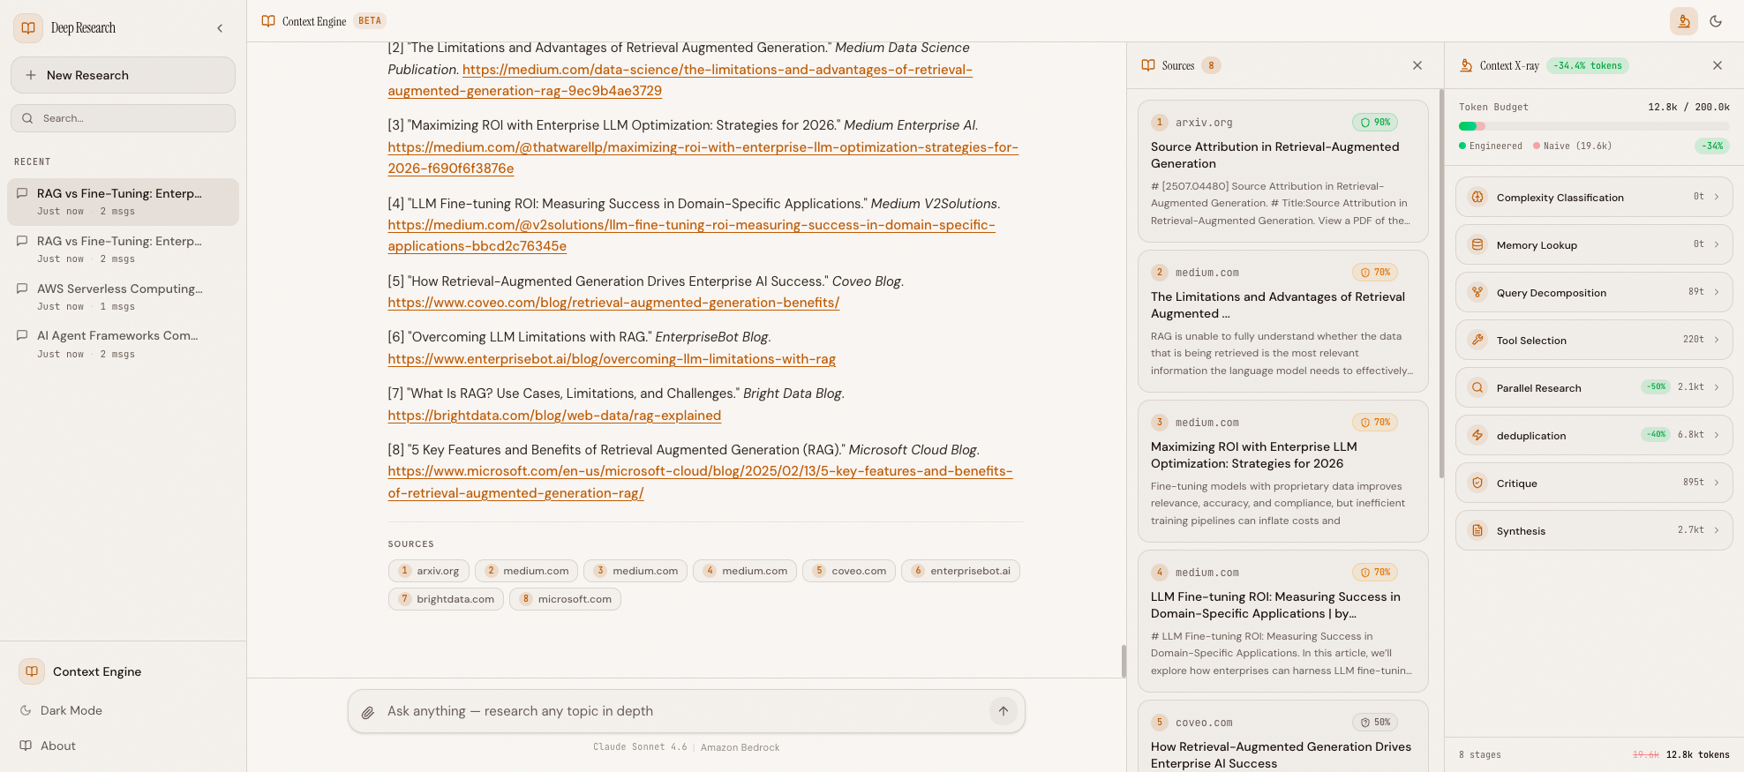Click the 50% credibility badge on coveo.com
The height and width of the screenshot is (772, 1744).
point(1375,723)
